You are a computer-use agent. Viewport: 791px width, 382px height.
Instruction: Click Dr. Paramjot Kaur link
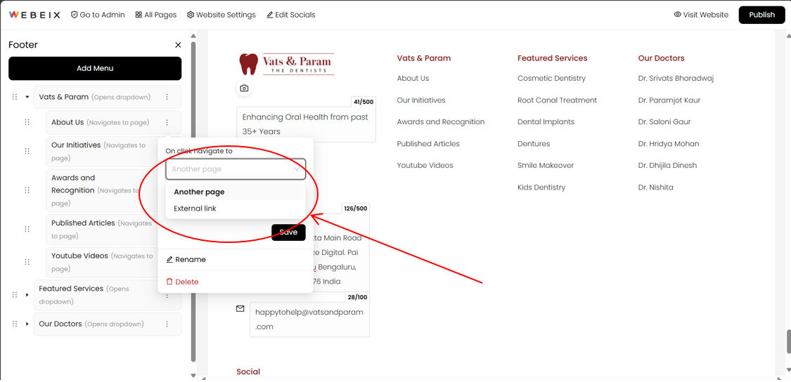click(x=669, y=100)
